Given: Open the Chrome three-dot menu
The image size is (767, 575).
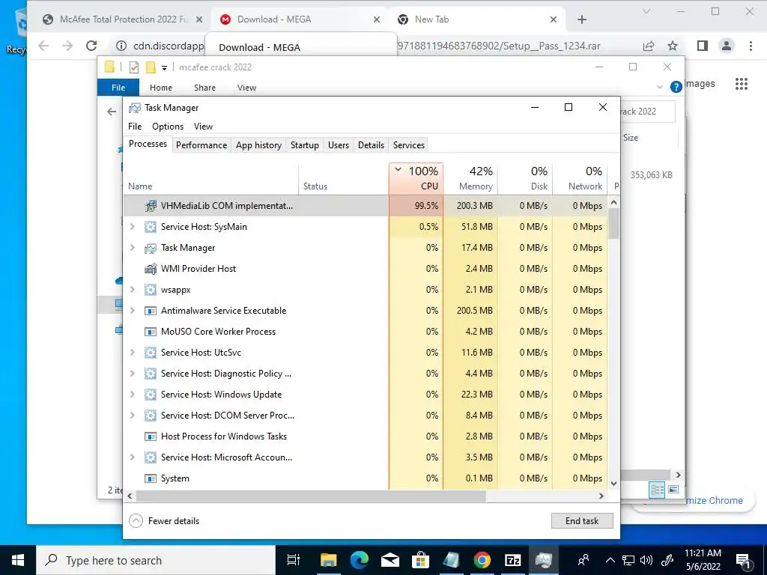Looking at the screenshot, I should (x=751, y=46).
